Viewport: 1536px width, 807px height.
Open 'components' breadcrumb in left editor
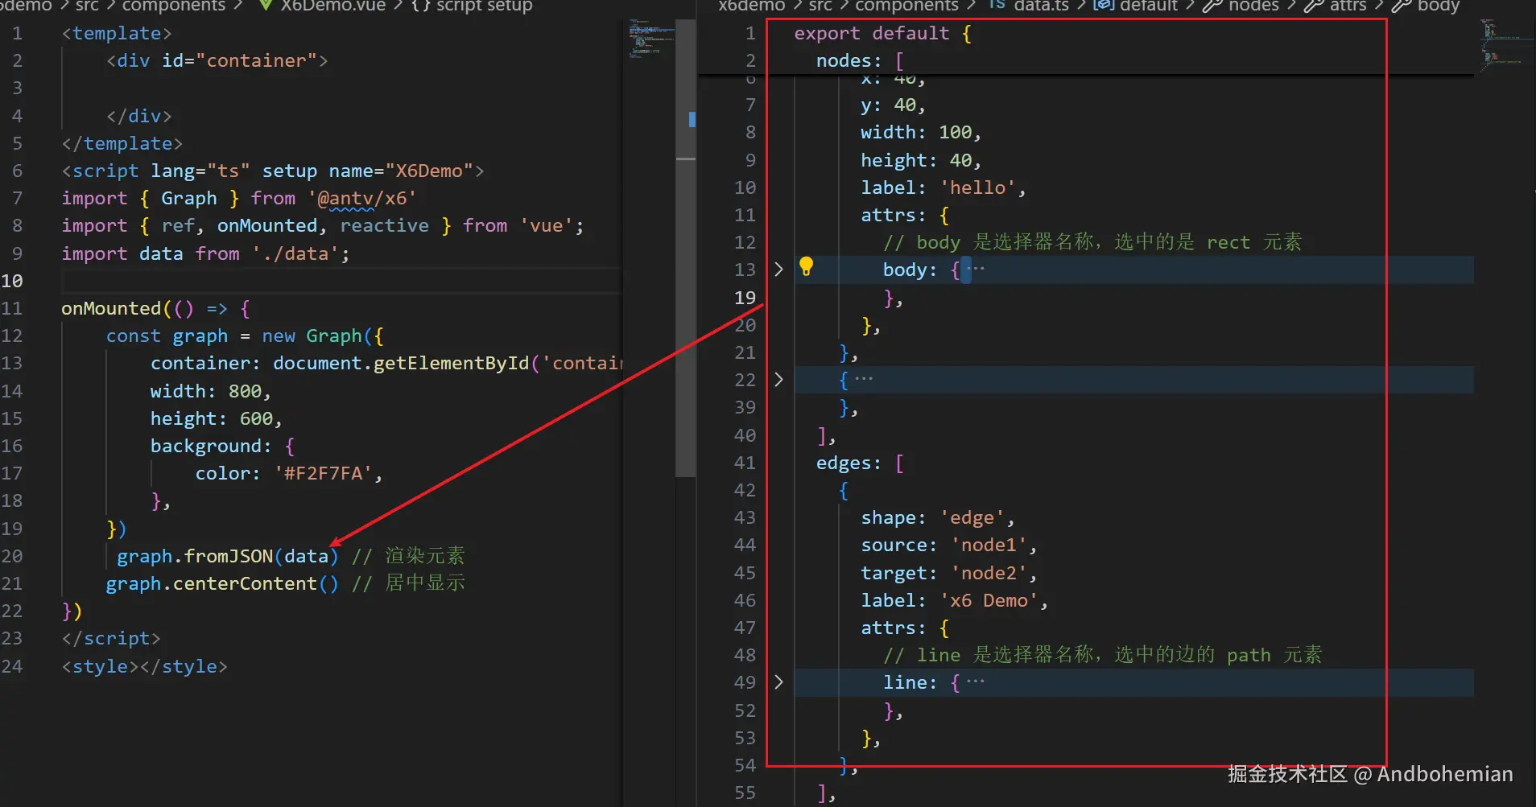coord(174,6)
